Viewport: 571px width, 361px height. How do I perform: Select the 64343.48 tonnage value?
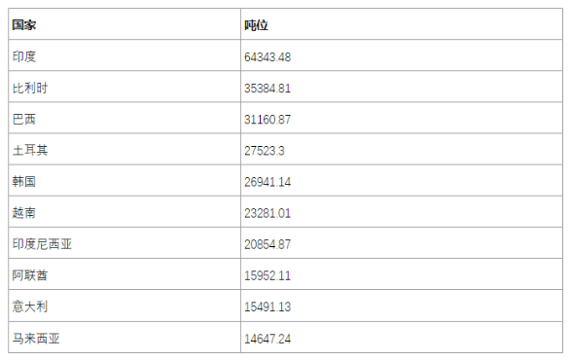[268, 57]
